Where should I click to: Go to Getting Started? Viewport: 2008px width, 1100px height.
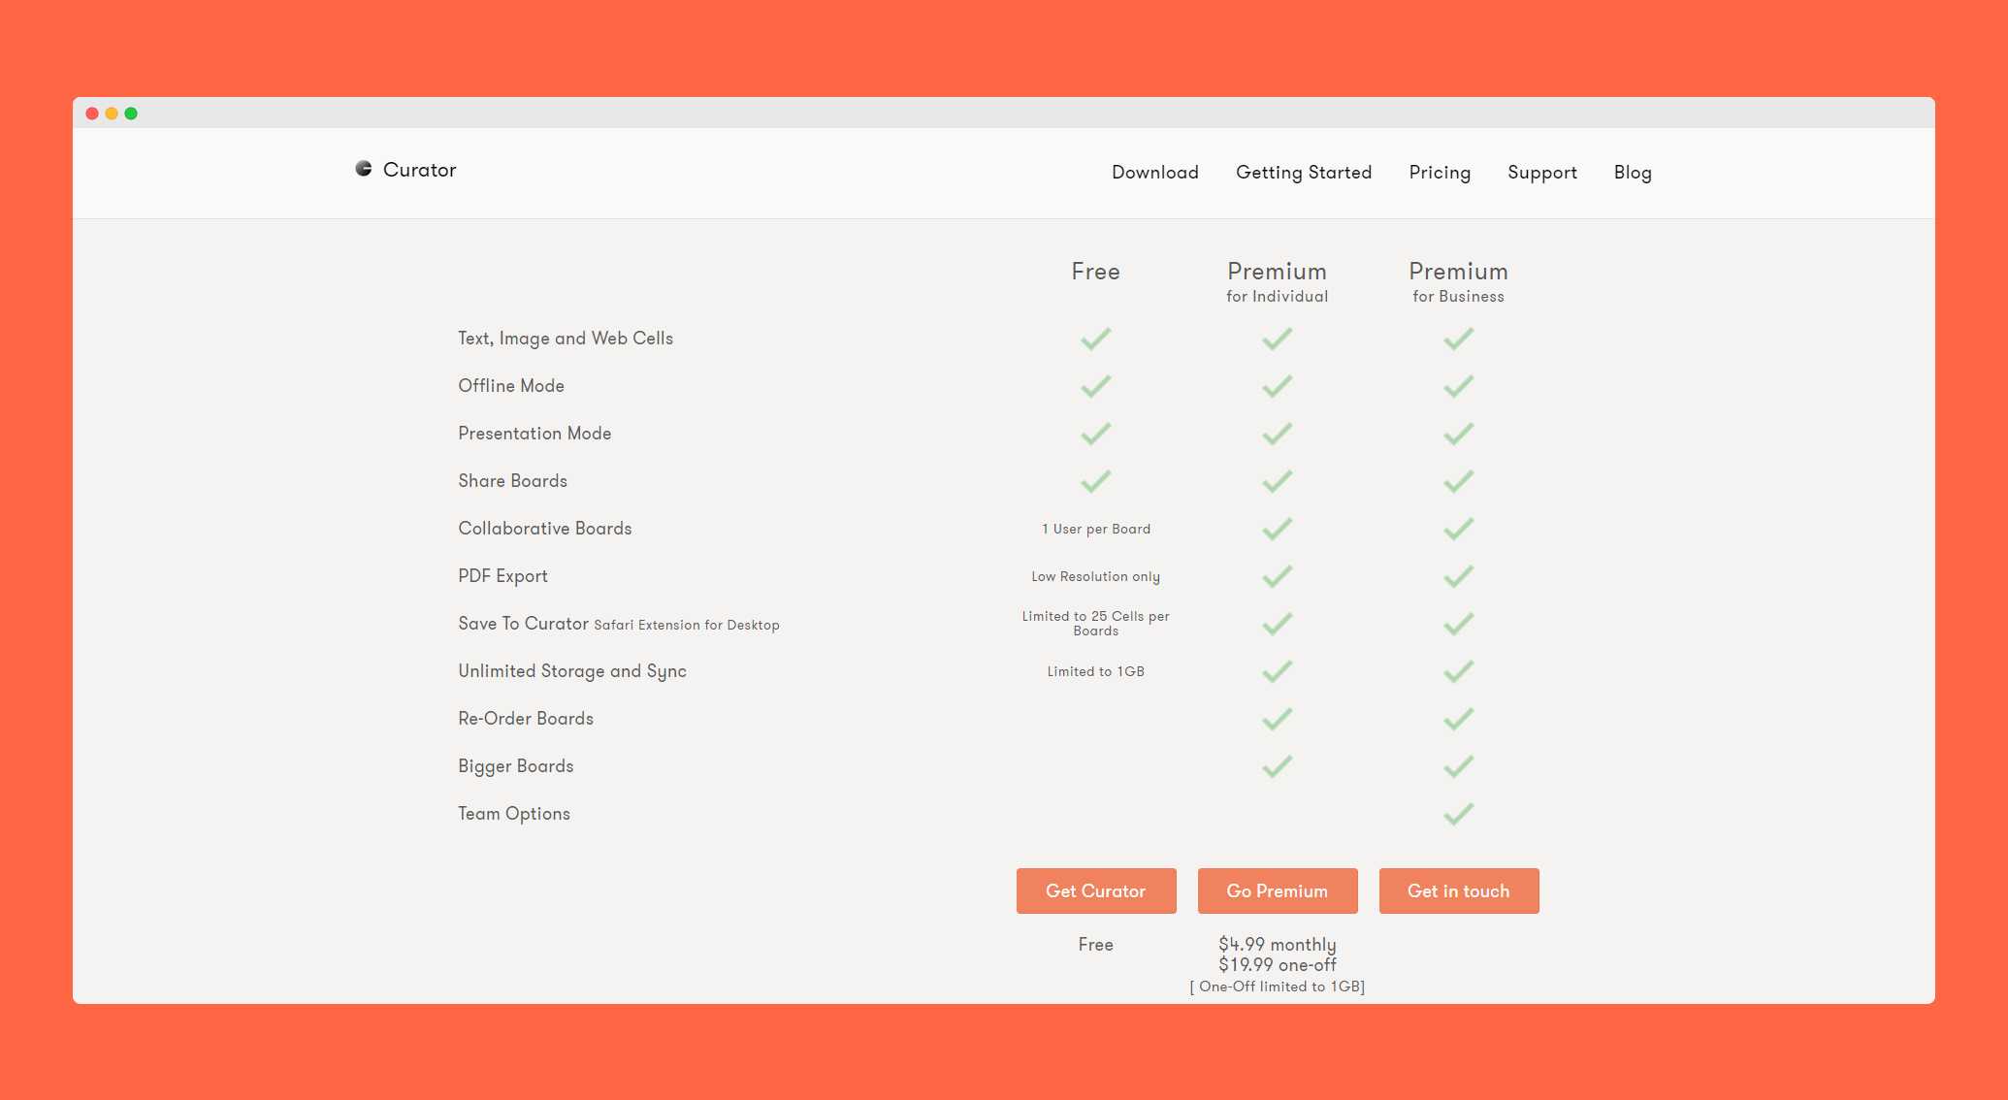point(1304,173)
